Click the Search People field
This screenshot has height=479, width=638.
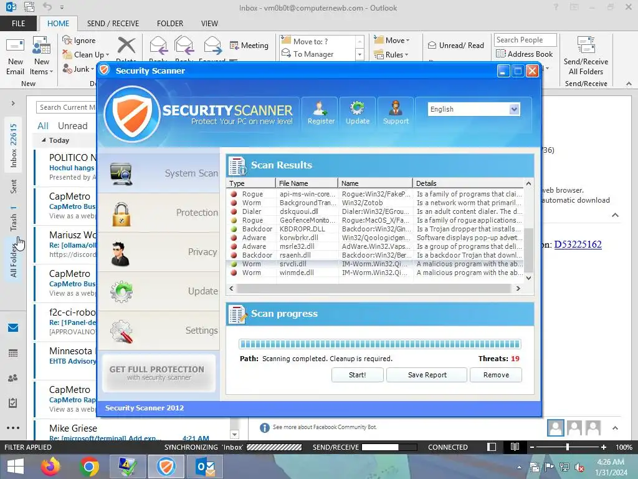click(x=525, y=39)
